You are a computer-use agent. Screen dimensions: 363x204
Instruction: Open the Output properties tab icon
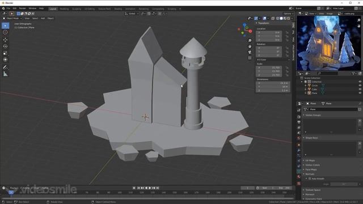(299, 122)
